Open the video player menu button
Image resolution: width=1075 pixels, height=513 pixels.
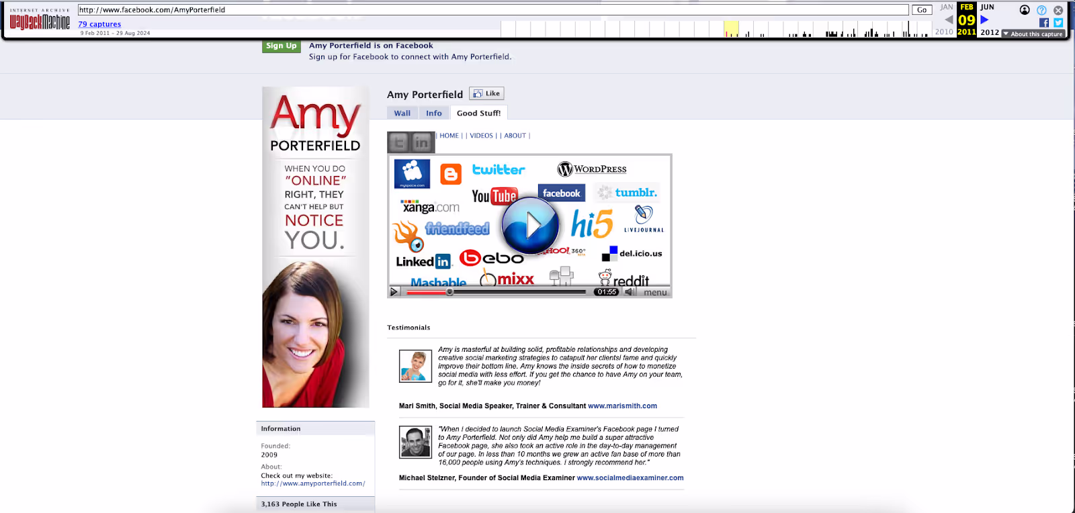click(655, 292)
